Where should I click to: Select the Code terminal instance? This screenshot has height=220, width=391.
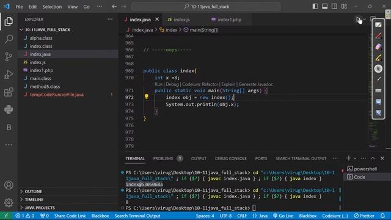click(360, 177)
